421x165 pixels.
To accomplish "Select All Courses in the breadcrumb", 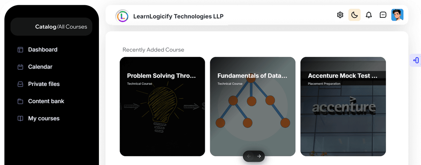I will (73, 27).
